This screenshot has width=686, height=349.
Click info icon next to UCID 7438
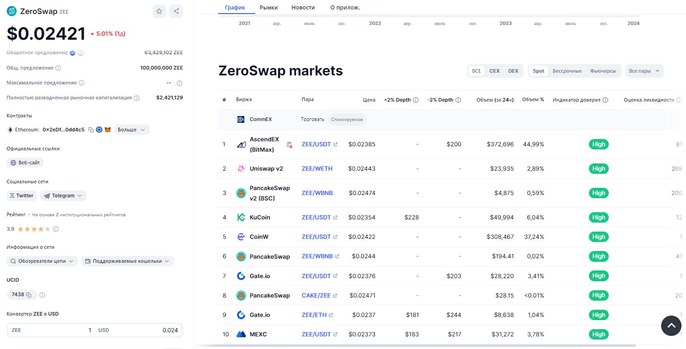(42, 295)
